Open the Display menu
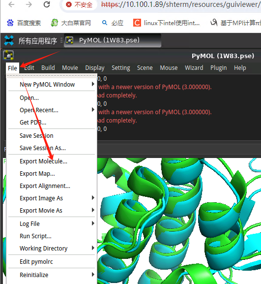 pos(95,68)
